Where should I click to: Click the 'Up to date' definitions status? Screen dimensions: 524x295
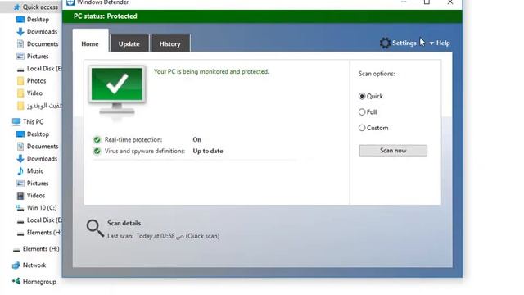click(x=208, y=151)
